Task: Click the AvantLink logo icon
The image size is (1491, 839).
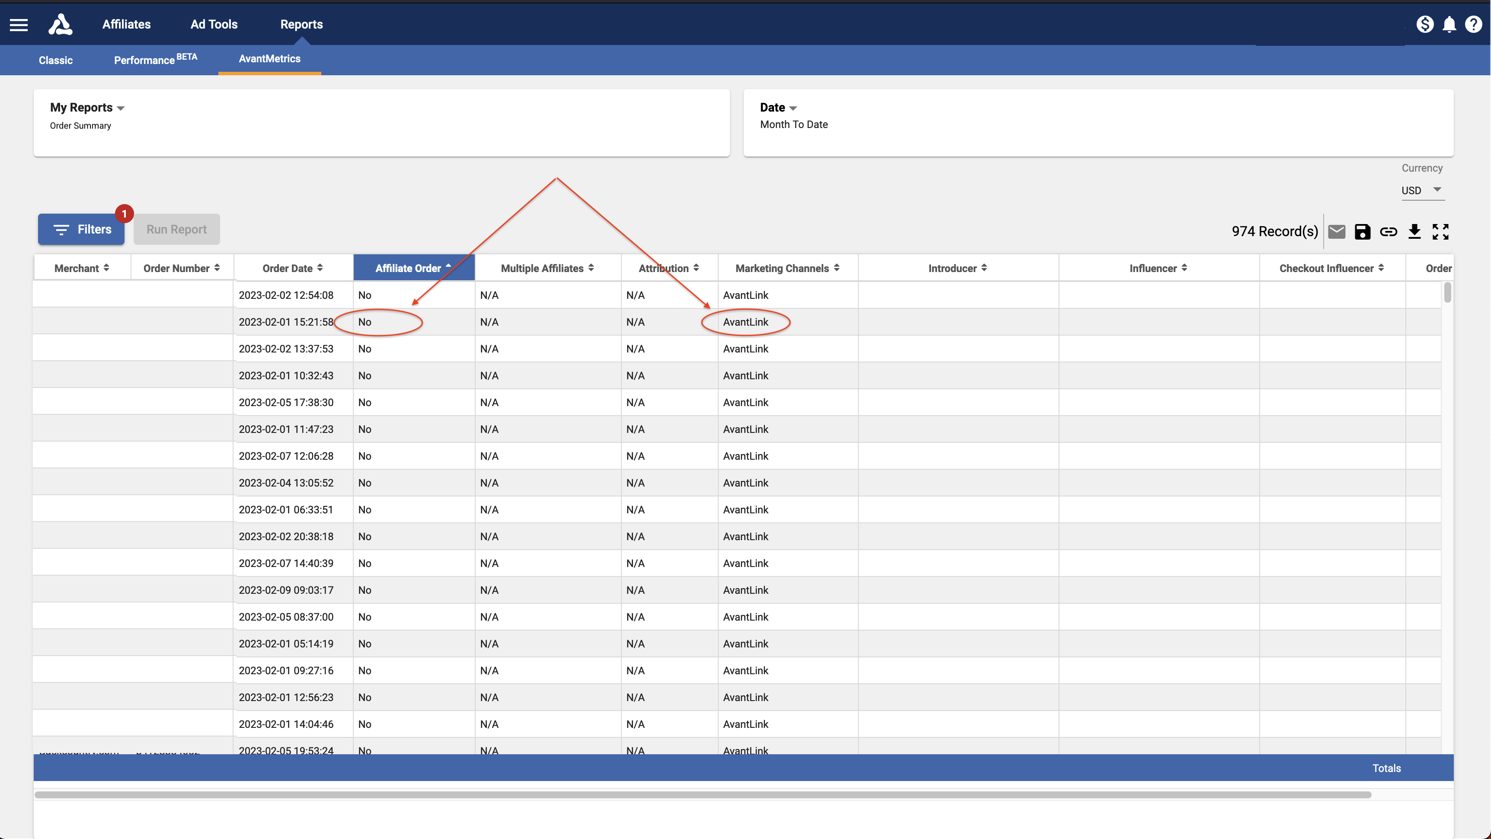Action: [60, 24]
